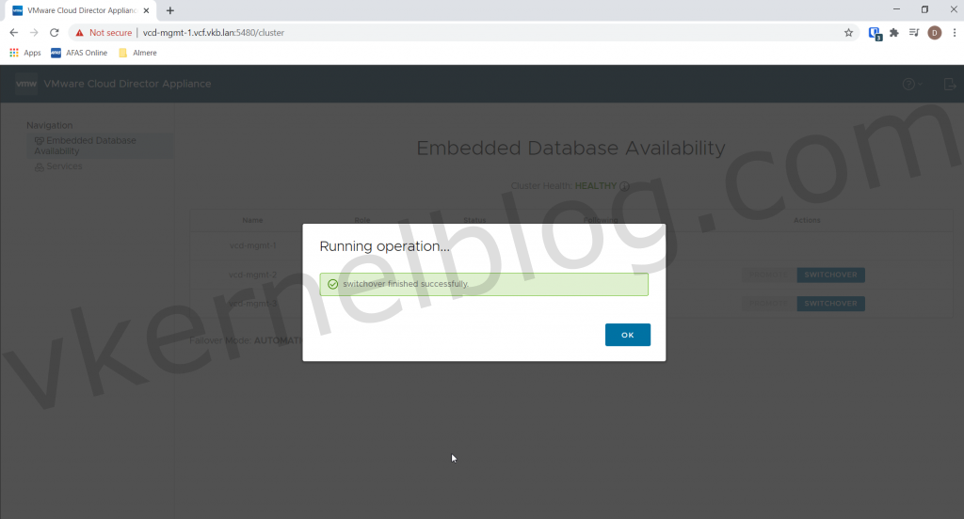Click the browser forward arrow
The image size is (964, 519).
tap(34, 33)
